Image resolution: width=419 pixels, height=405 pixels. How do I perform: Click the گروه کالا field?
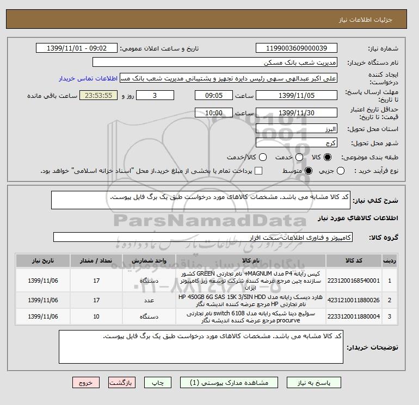tap(203, 238)
